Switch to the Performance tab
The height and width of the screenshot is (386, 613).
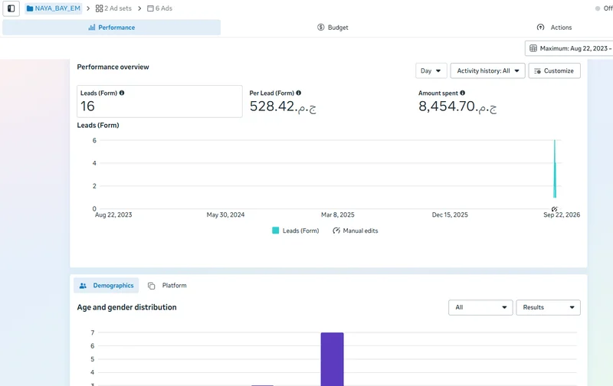111,28
